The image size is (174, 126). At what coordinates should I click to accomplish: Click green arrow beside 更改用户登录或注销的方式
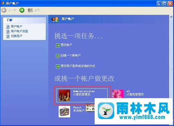coord(58,66)
